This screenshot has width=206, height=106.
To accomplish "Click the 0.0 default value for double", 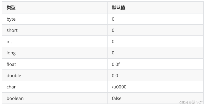I will pos(115,76).
